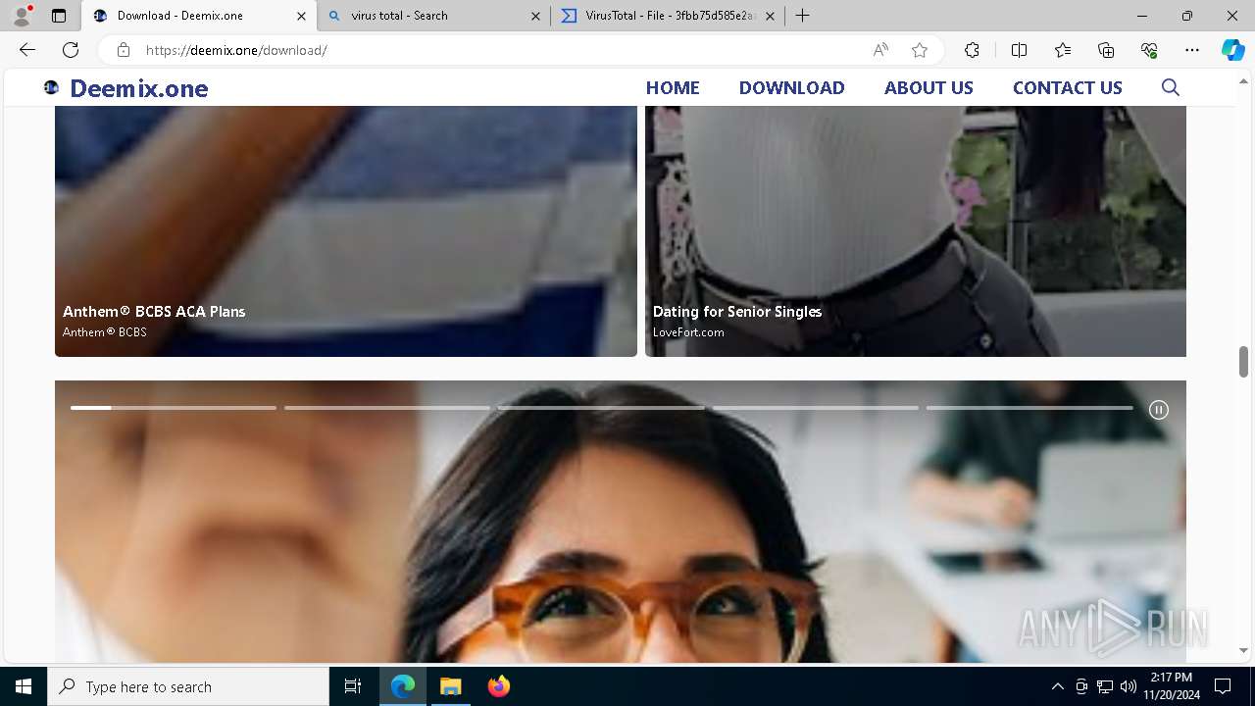
Task: Jump to fifth carousel slide indicator
Action: [x=1029, y=408]
